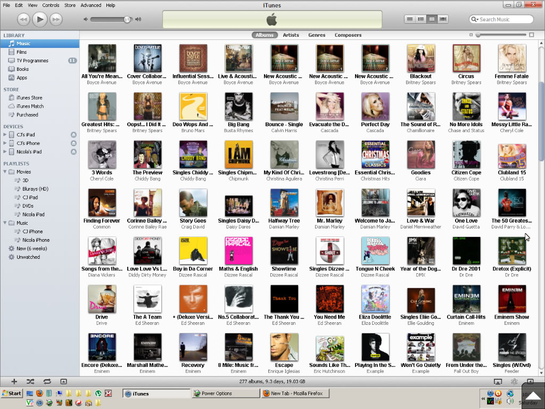The height and width of the screenshot is (409, 545).
Task: Open TV Programmes library
Action: [32, 61]
